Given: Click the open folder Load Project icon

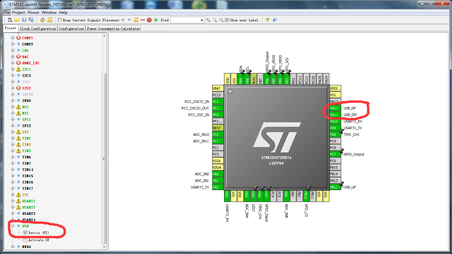Looking at the screenshot, I should 17,20.
